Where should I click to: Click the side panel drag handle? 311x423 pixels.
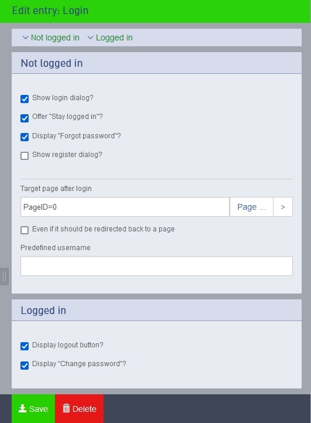[x=4, y=277]
